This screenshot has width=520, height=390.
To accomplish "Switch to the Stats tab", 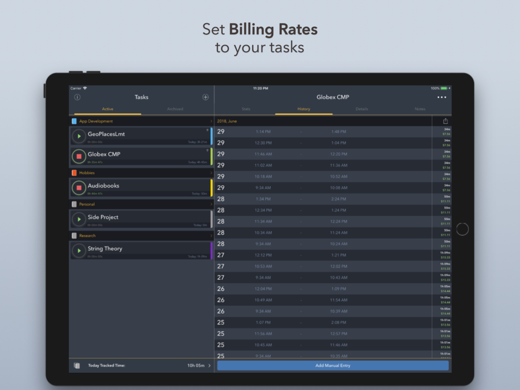I will point(246,109).
